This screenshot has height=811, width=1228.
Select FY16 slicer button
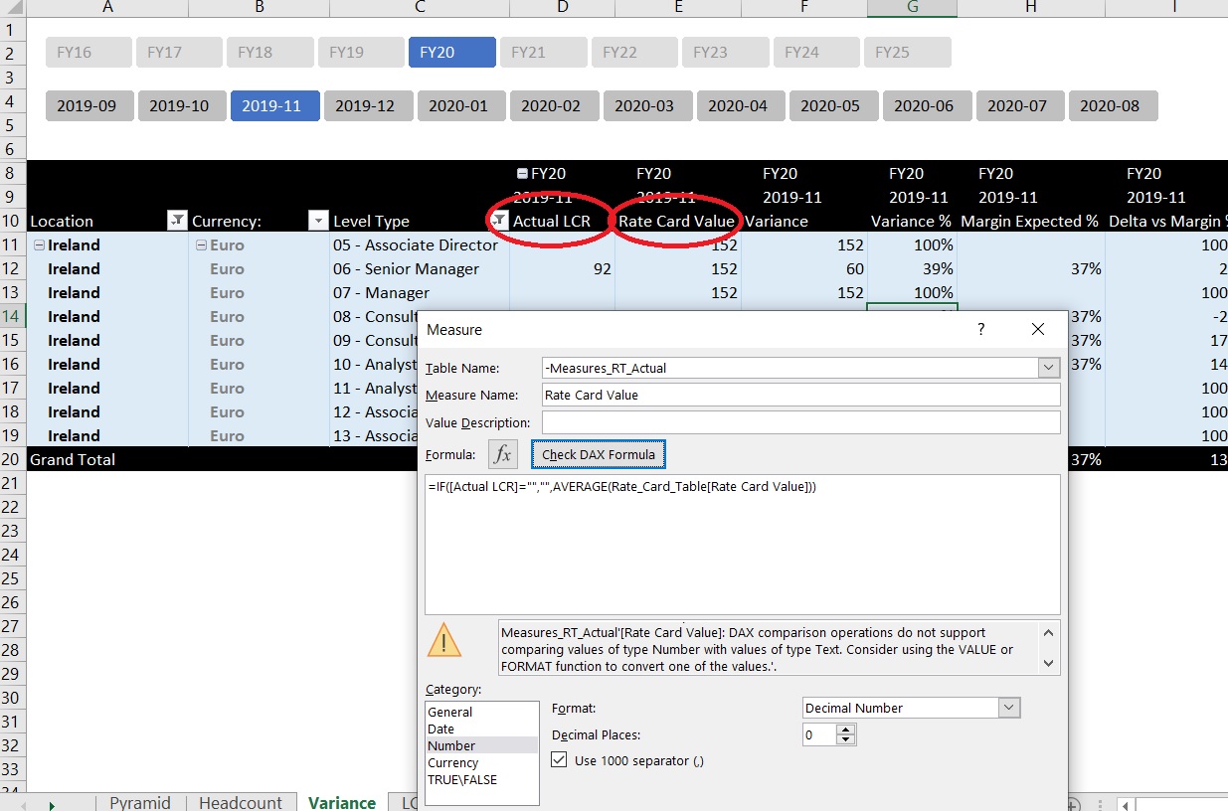click(88, 53)
